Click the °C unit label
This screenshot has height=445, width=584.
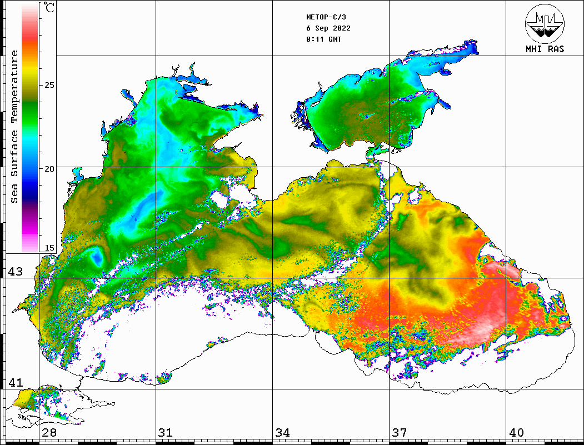coord(49,7)
